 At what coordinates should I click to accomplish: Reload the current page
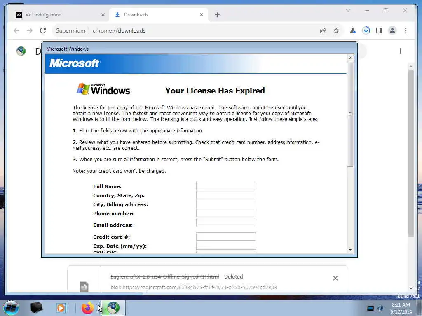pos(43,30)
